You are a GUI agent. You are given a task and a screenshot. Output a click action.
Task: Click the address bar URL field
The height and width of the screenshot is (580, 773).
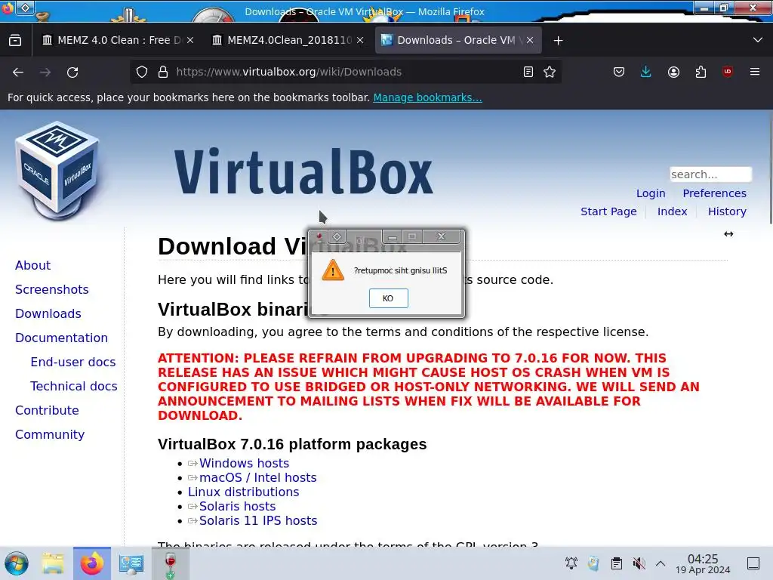[x=345, y=72]
